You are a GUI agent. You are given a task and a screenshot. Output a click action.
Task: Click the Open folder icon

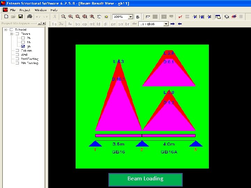pyautogui.click(x=13, y=16)
